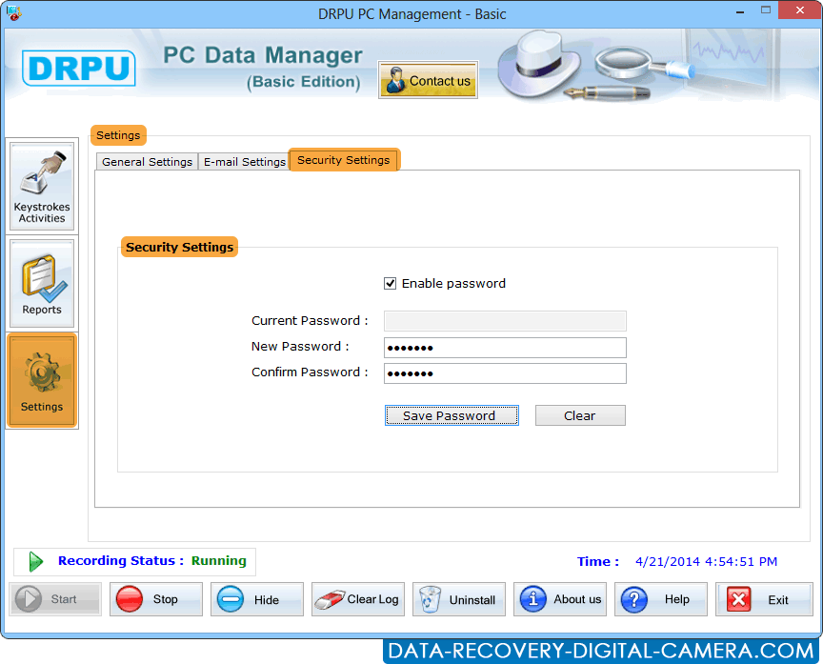Toggle the Enable password checkbox
The height and width of the screenshot is (664, 823).
coord(390,284)
